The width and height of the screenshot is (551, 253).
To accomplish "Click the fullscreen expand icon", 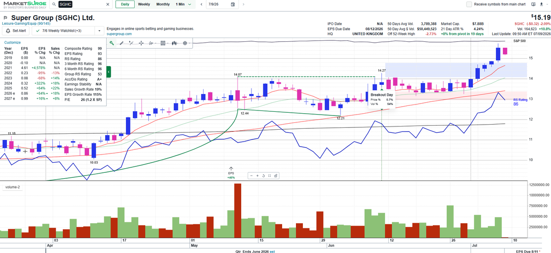I will [270, 176].
